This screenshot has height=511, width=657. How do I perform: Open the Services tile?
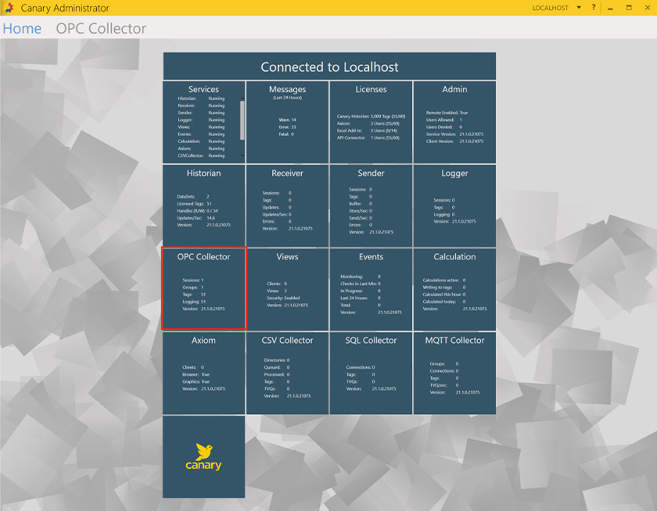pyautogui.click(x=203, y=122)
